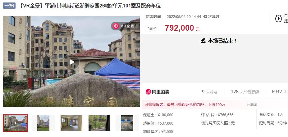Click the 已截止 status label
Screen dimensions: 288x137
253,105
